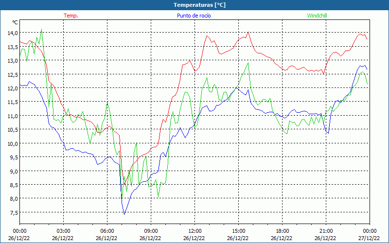Click the '27/12/22' date label

tap(369, 238)
